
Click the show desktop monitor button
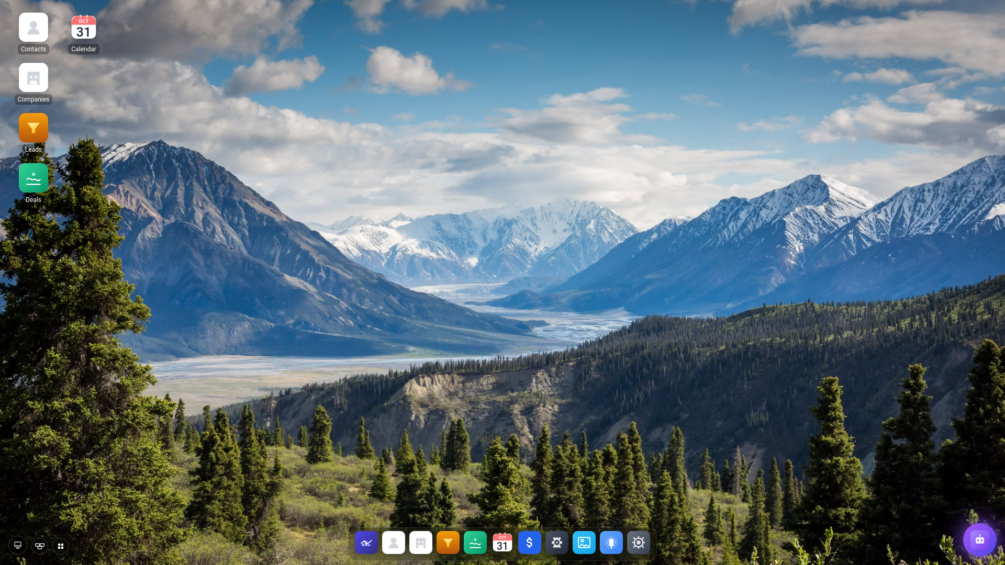(18, 546)
